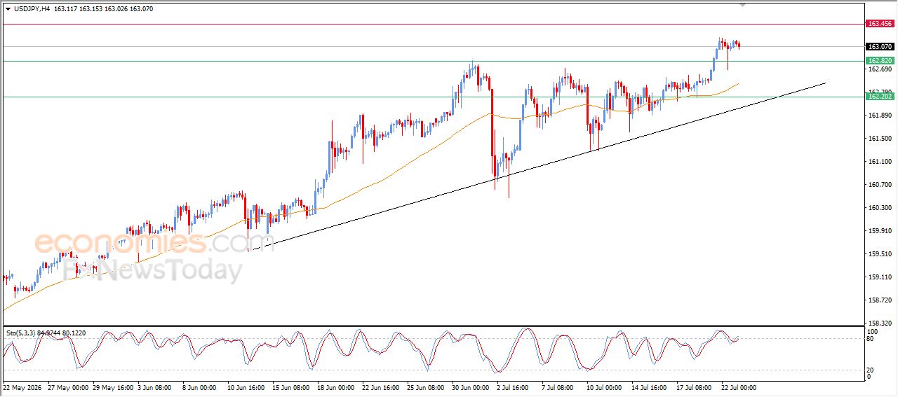898x397 pixels.
Task: Select the 2 Jul 16:00 time axis label
Action: point(511,387)
